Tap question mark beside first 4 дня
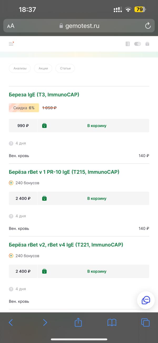The height and width of the screenshot is (343, 158). point(11,143)
